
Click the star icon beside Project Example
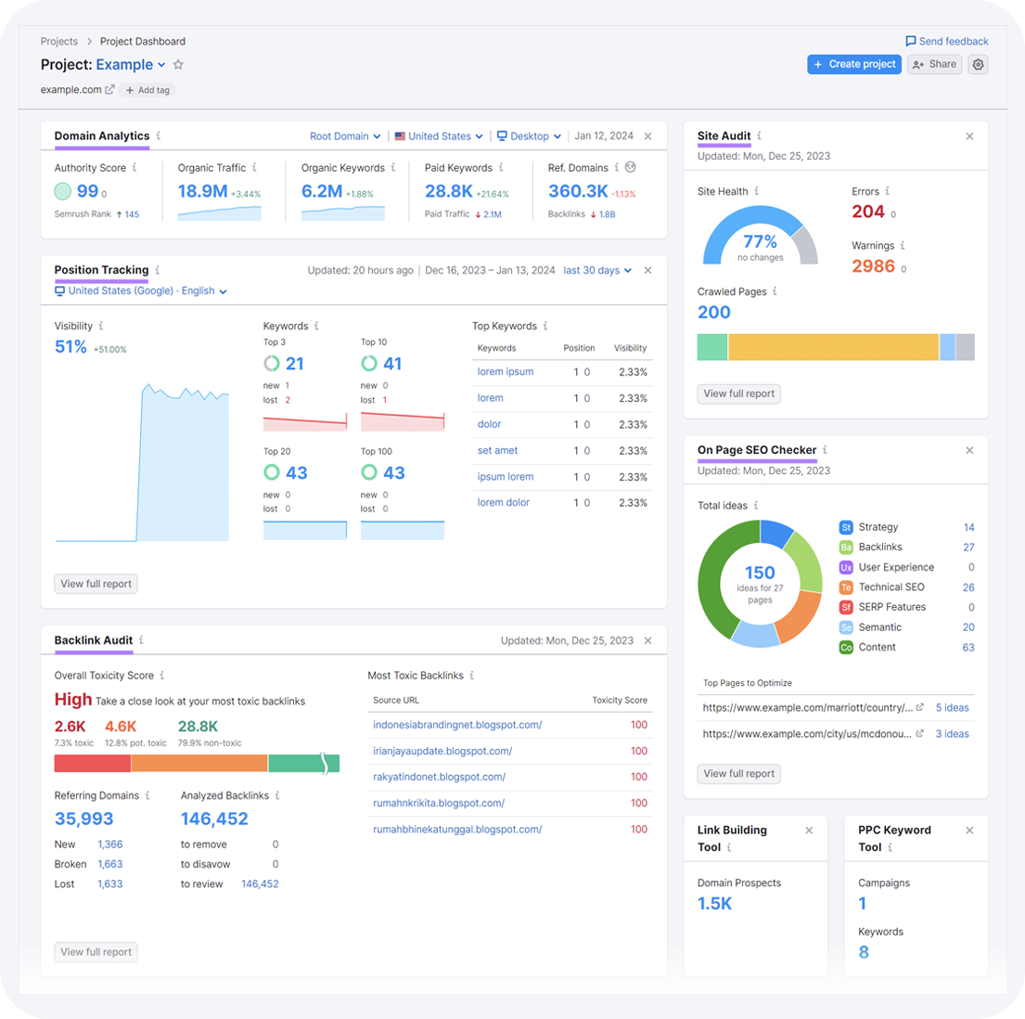(177, 64)
